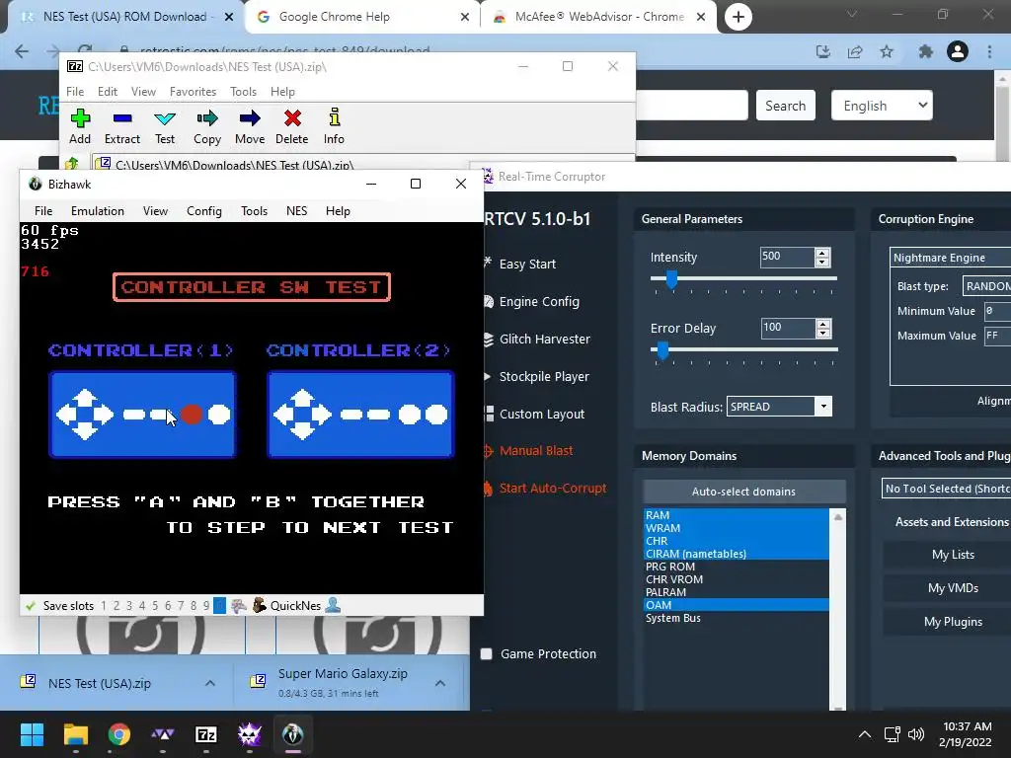Open the Blast type dropdown
This screenshot has height=758, width=1011.
click(x=986, y=285)
